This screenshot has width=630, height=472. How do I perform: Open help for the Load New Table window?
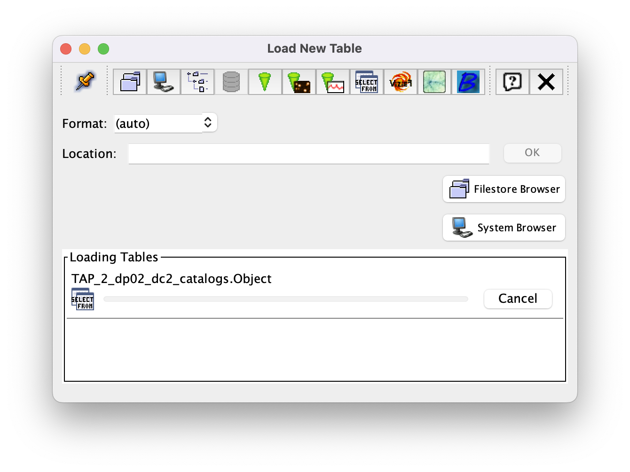pyautogui.click(x=512, y=81)
